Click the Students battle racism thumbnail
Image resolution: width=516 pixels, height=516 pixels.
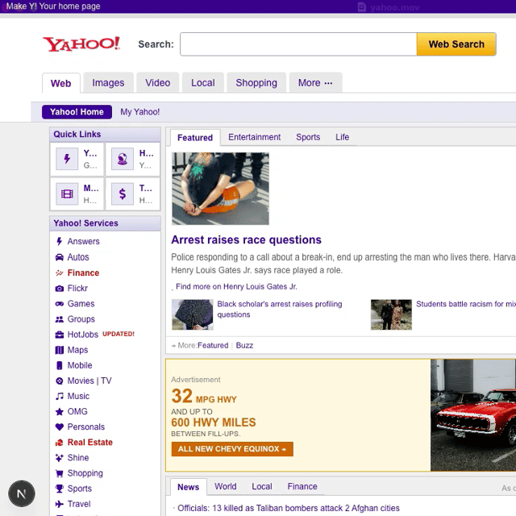click(391, 314)
